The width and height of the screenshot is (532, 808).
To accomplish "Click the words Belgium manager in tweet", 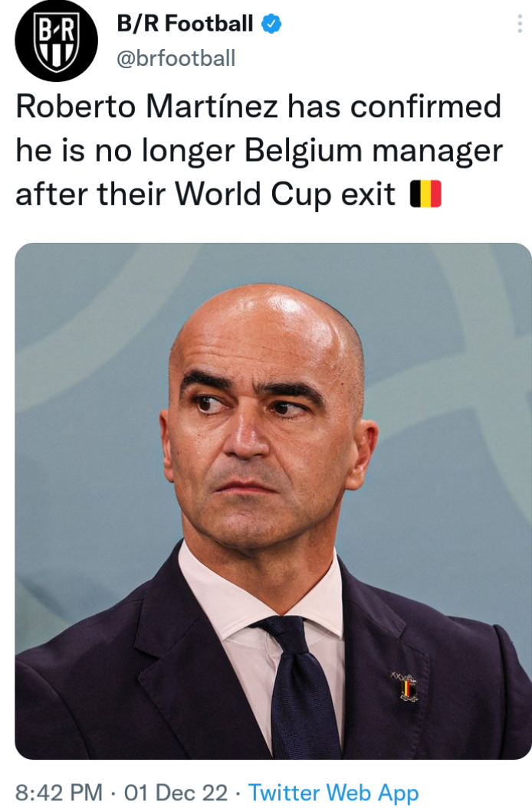I will (373, 151).
